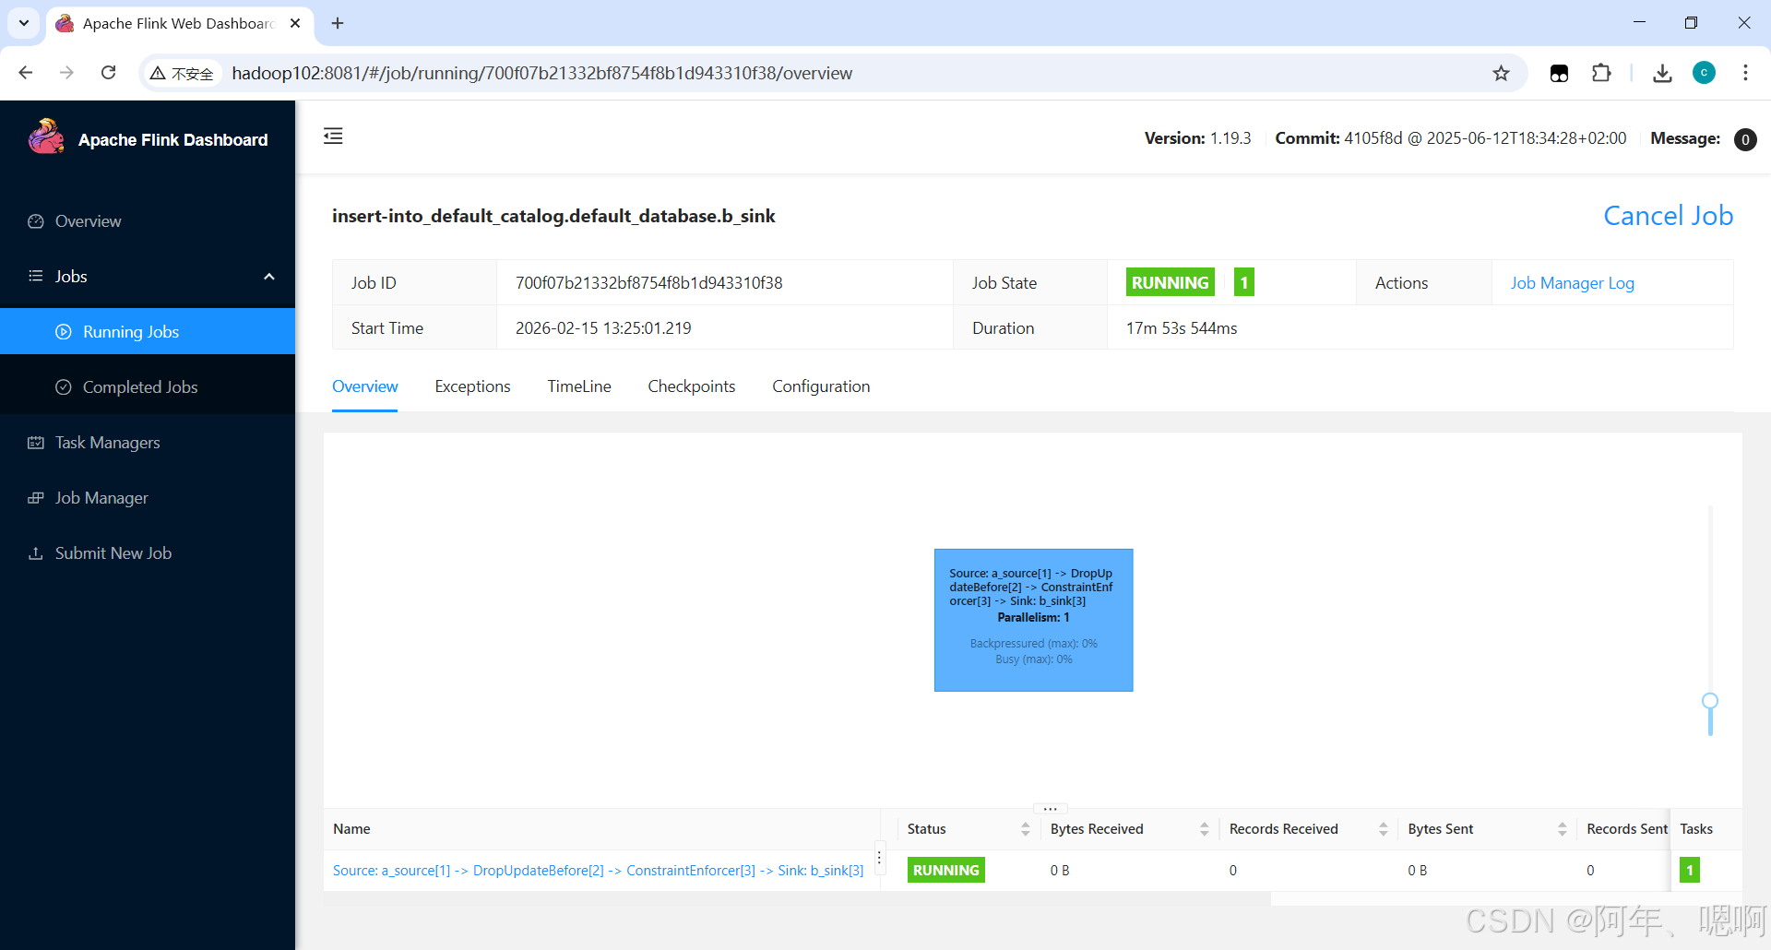Click the green task count badge beside RUNNING state

pos(1243,282)
